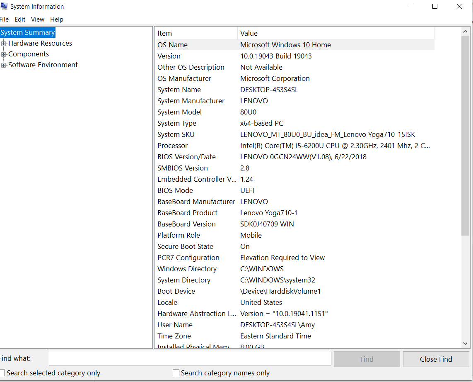Image resolution: width=473 pixels, height=382 pixels.
Task: Enable Search selected category only
Action: coord(2,373)
